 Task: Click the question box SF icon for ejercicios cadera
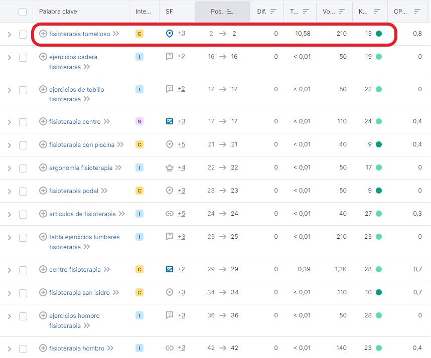point(170,57)
